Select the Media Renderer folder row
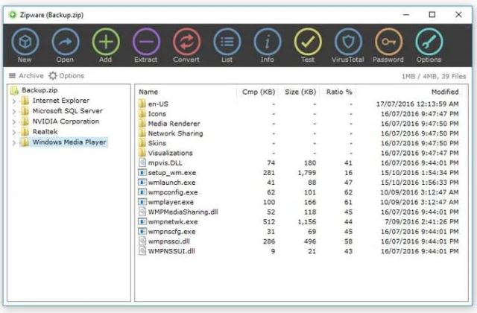The width and height of the screenshot is (477, 313). 299,124
